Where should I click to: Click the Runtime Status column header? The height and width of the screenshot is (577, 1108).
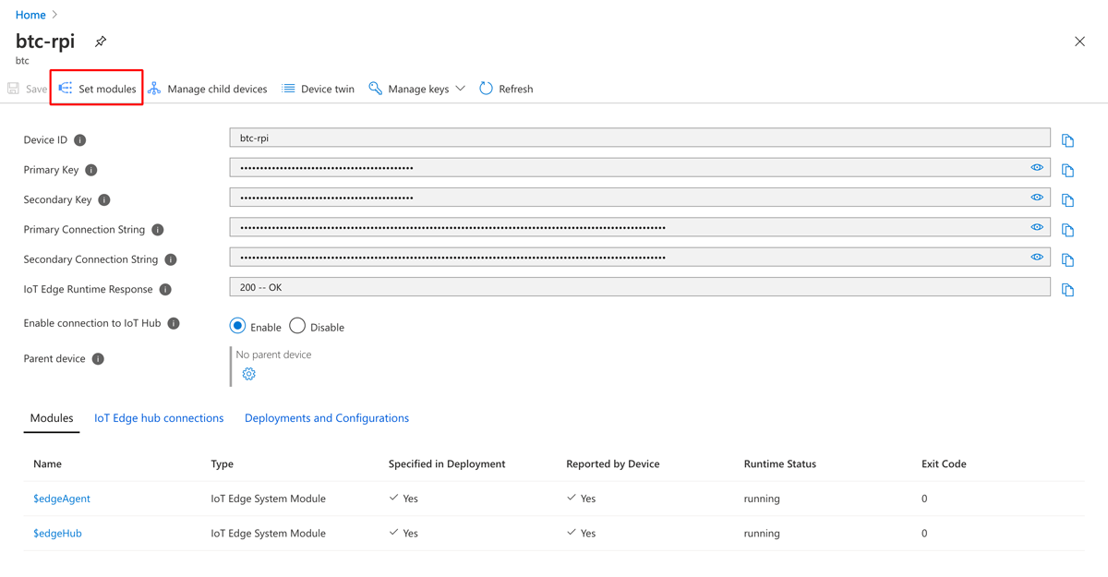click(780, 463)
